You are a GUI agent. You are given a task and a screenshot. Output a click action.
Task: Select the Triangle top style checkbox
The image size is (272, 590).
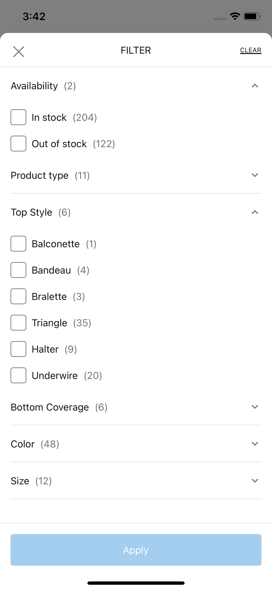[18, 323]
